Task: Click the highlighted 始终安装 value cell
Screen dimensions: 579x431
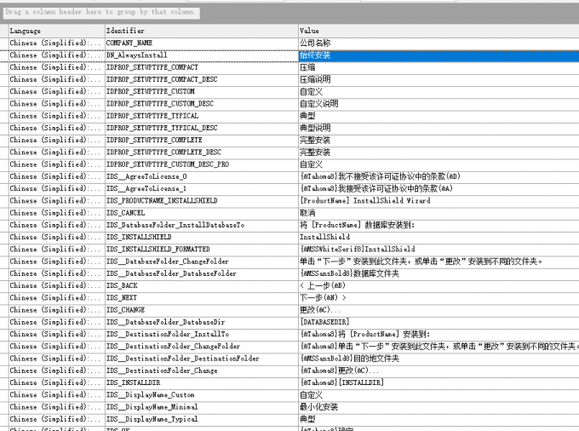Action: pos(439,55)
